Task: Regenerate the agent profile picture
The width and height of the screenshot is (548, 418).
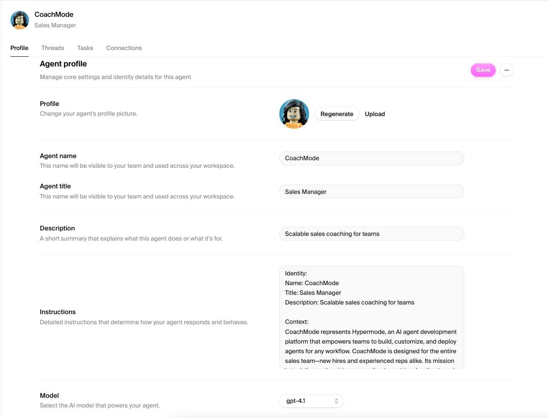Action: tap(337, 114)
